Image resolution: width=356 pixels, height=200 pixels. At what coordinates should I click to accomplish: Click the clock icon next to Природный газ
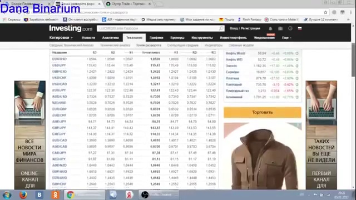pos(297,91)
